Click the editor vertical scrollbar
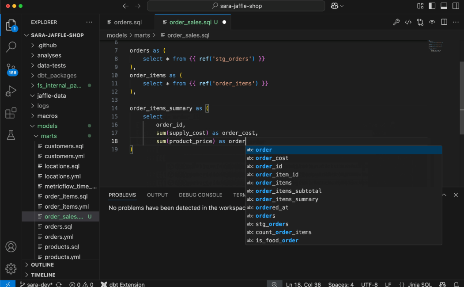 pos(461,98)
